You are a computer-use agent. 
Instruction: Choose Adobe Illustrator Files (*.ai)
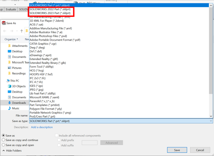pos(119,32)
